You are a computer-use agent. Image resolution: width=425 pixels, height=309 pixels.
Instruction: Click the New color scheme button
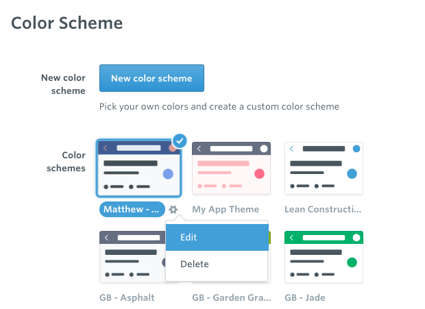point(151,78)
